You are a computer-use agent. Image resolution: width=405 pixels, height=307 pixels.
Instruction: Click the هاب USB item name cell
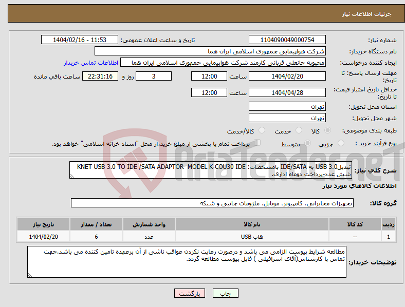252,237
